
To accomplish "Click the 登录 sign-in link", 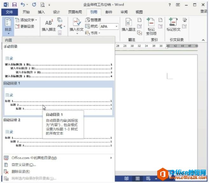I will coord(204,11).
